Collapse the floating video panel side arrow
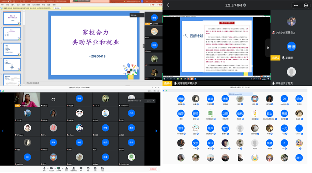Screen dimensions: 312x173 click(x=144, y=46)
